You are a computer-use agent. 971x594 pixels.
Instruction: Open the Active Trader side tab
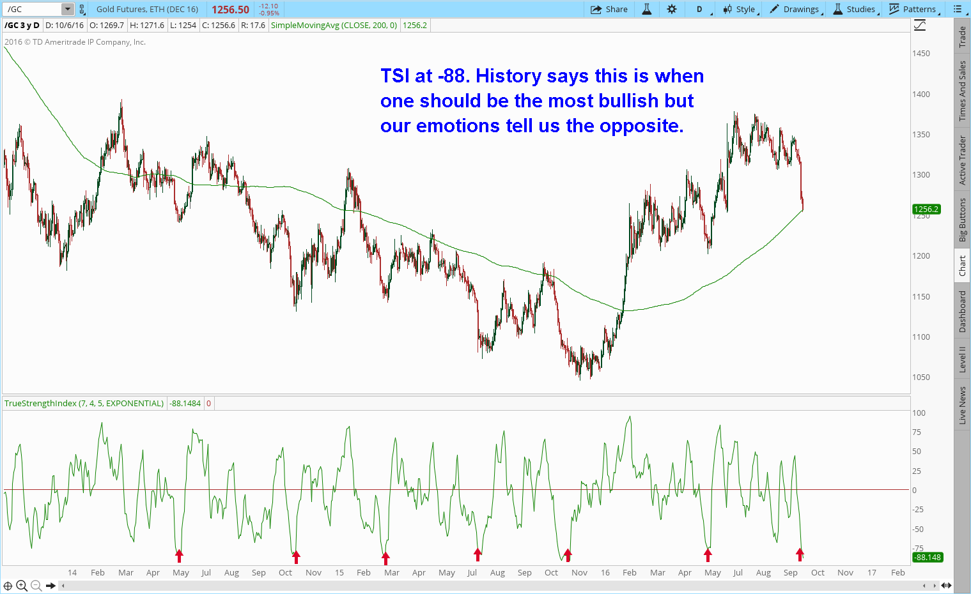pyautogui.click(x=962, y=160)
